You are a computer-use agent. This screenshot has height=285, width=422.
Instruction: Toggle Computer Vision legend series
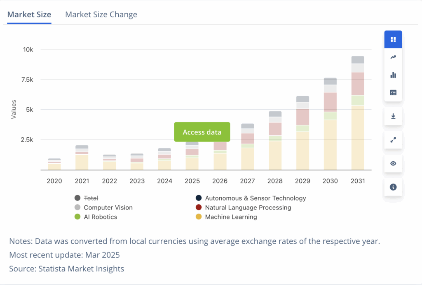pos(108,207)
